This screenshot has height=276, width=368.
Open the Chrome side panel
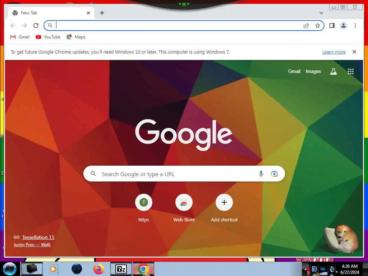click(332, 26)
